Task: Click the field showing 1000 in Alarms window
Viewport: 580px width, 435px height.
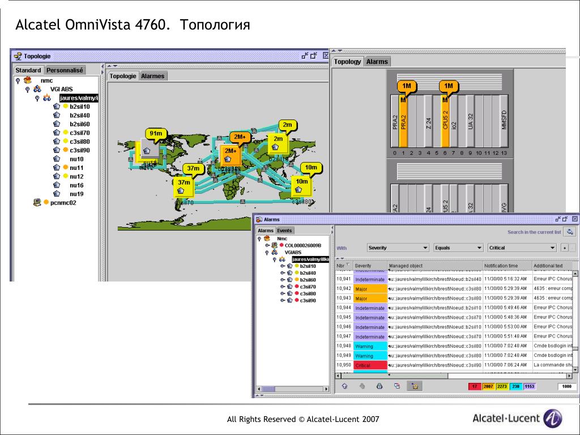Action: (566, 386)
